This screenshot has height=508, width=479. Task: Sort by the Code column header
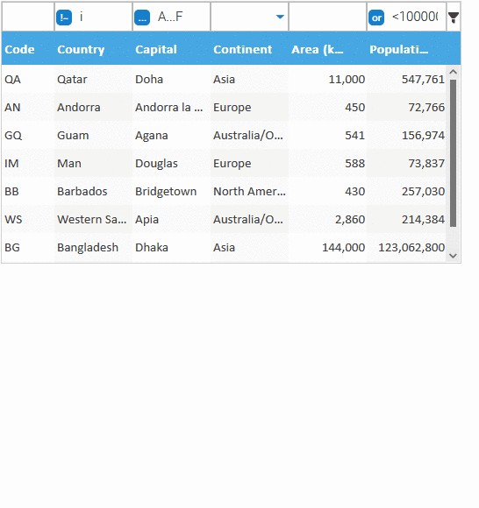coord(28,49)
